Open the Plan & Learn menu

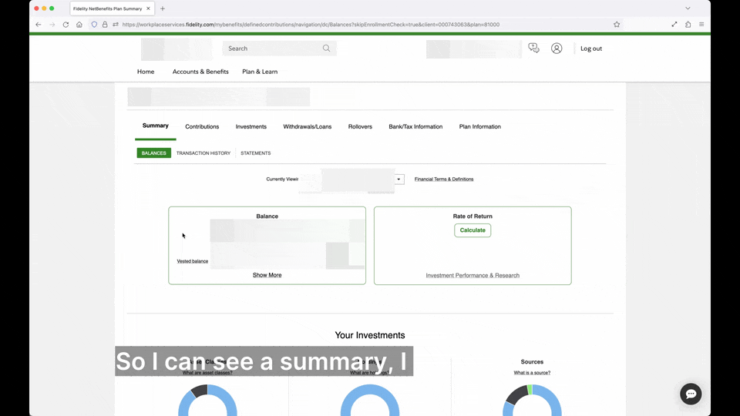(x=260, y=72)
